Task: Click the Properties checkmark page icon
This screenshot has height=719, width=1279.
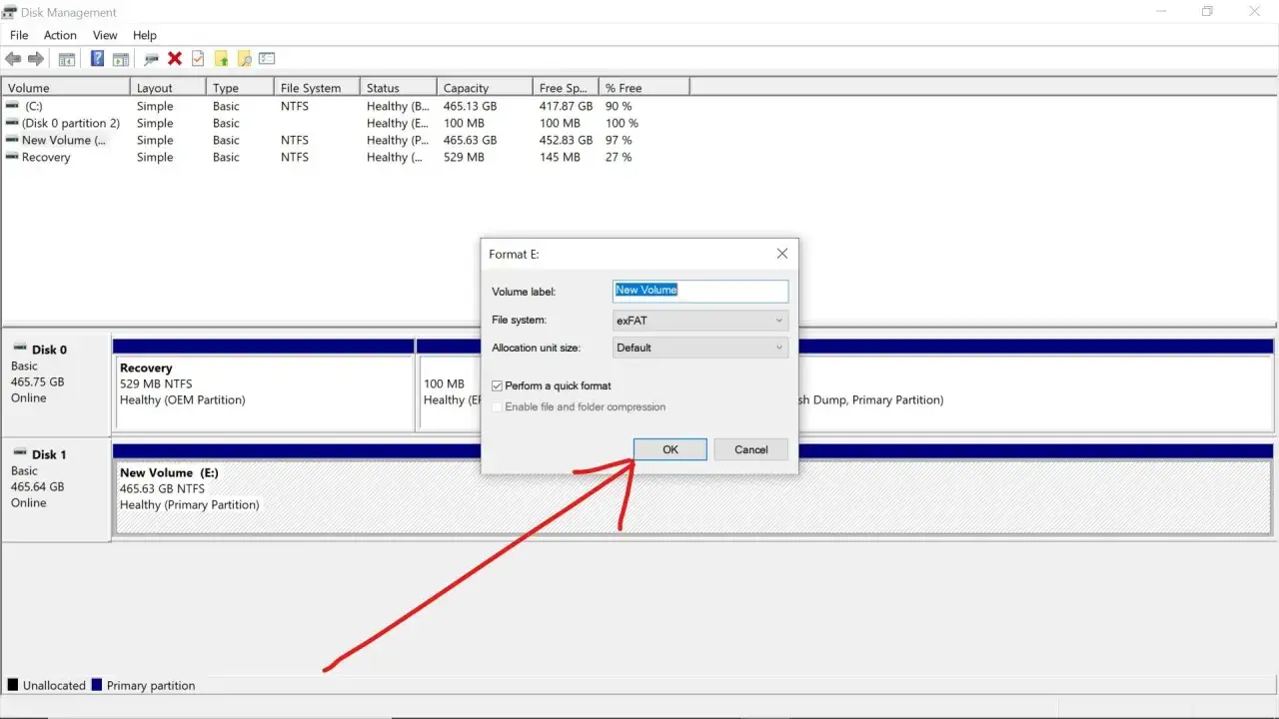Action: coord(198,59)
